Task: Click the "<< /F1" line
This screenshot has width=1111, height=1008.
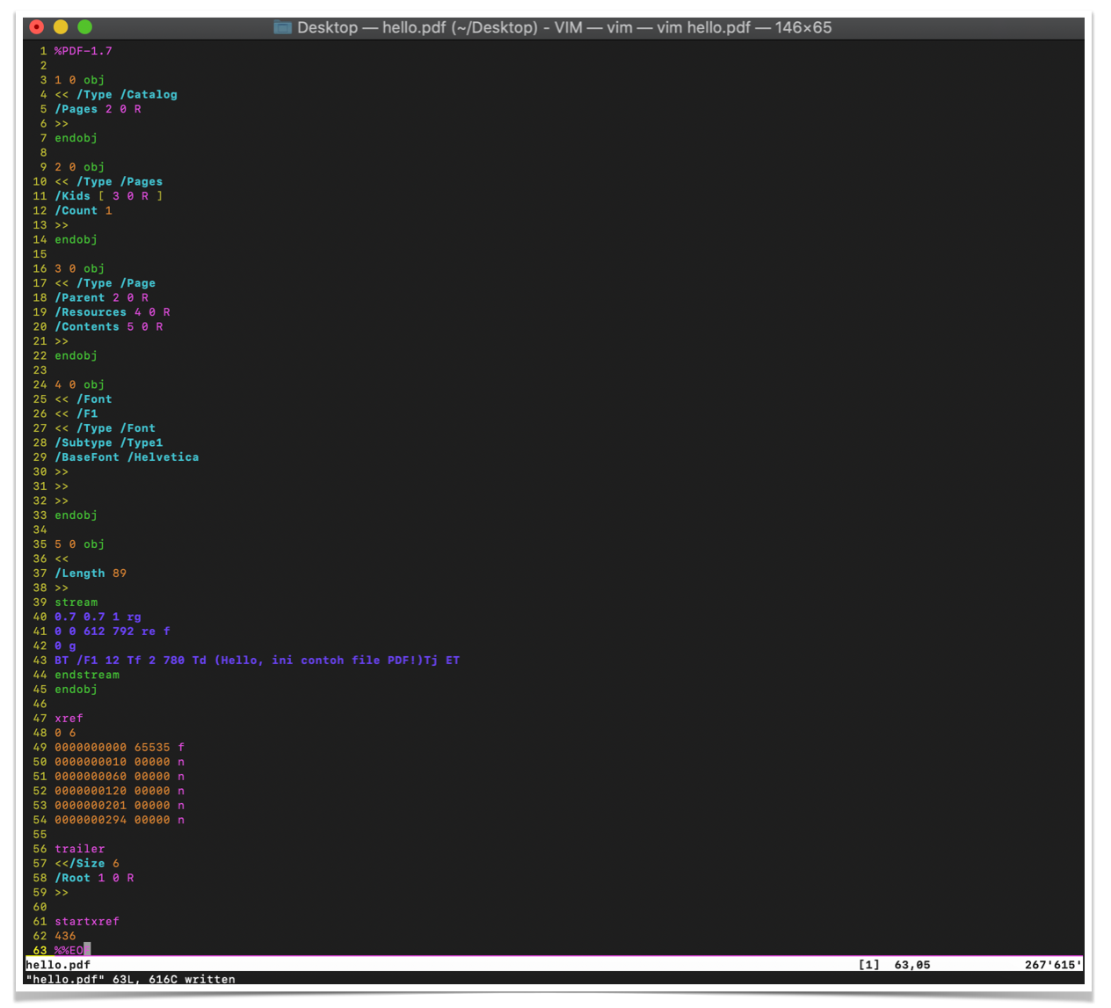Action: click(76, 414)
